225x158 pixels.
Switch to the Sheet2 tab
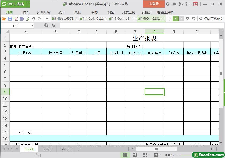coord(48,149)
